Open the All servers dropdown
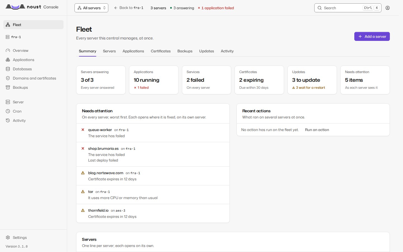This screenshot has height=252, width=403. 91,8
